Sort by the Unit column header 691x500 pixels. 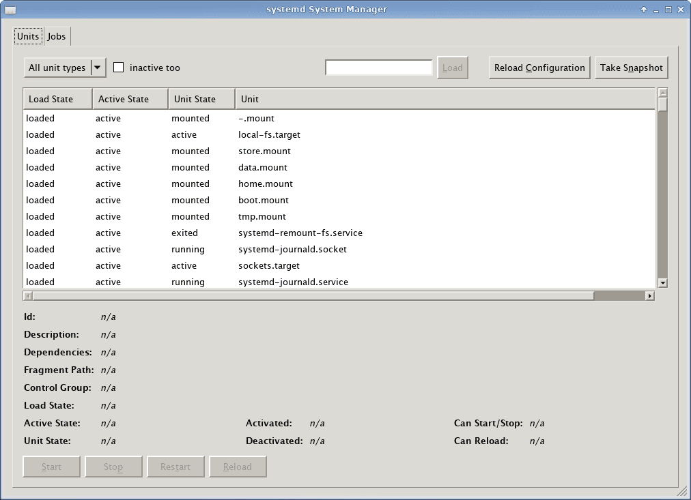coord(445,99)
